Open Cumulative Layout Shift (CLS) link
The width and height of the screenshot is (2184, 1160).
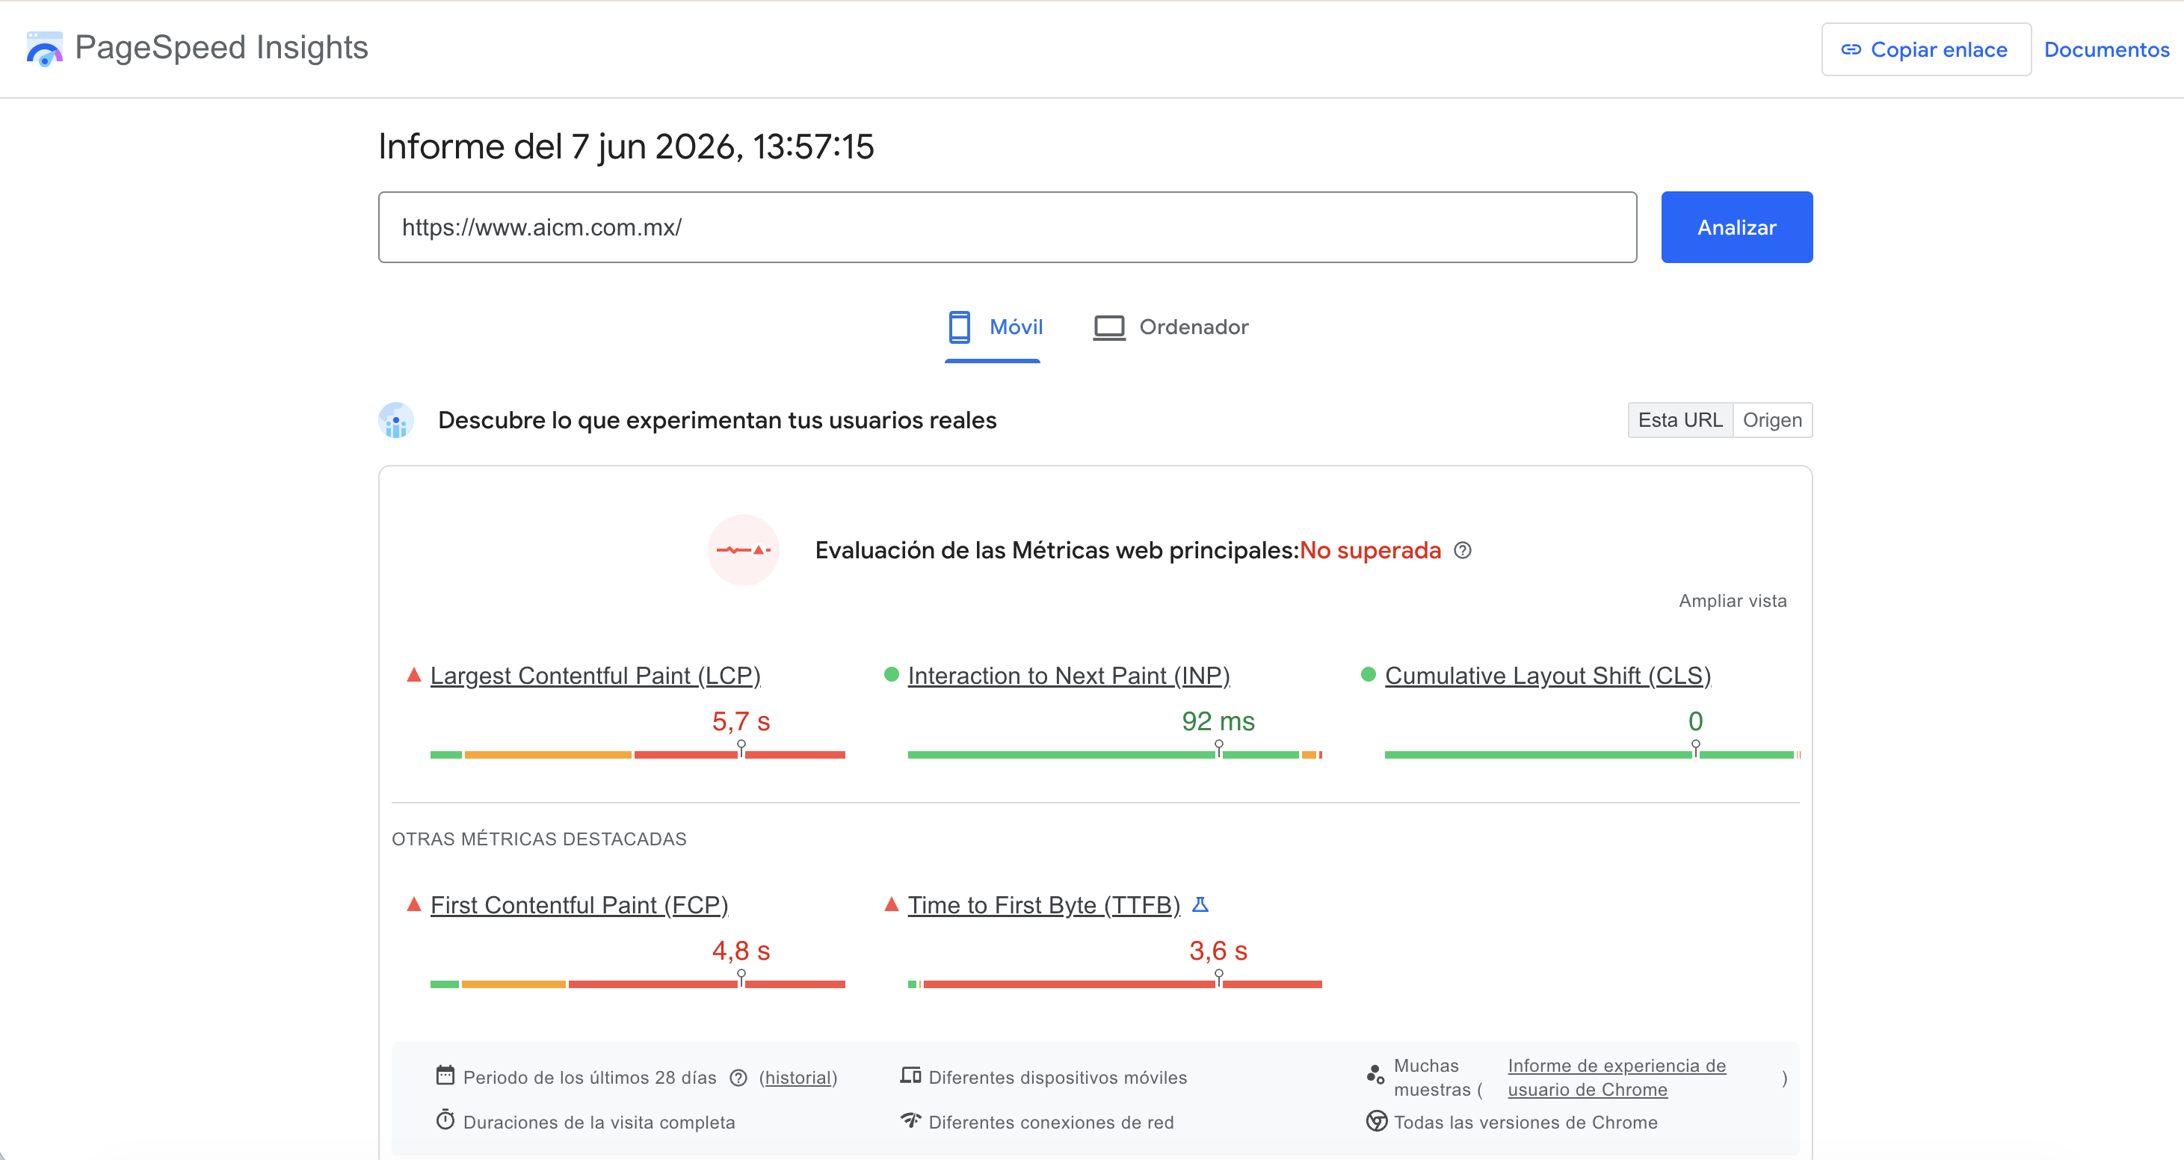[x=1547, y=676]
